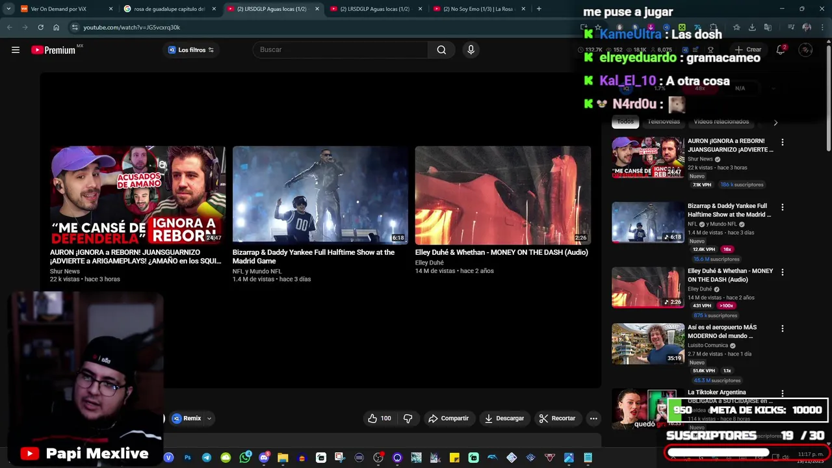Open Telegram from the taskbar
This screenshot has height=468, width=832.
click(207, 458)
